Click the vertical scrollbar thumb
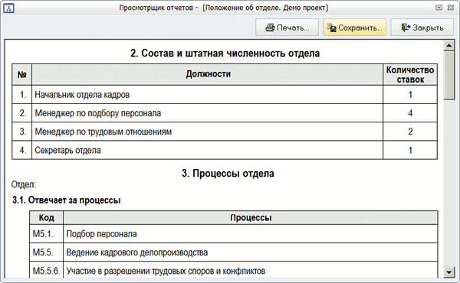Image resolution: width=460 pixels, height=283 pixels. pyautogui.click(x=449, y=76)
